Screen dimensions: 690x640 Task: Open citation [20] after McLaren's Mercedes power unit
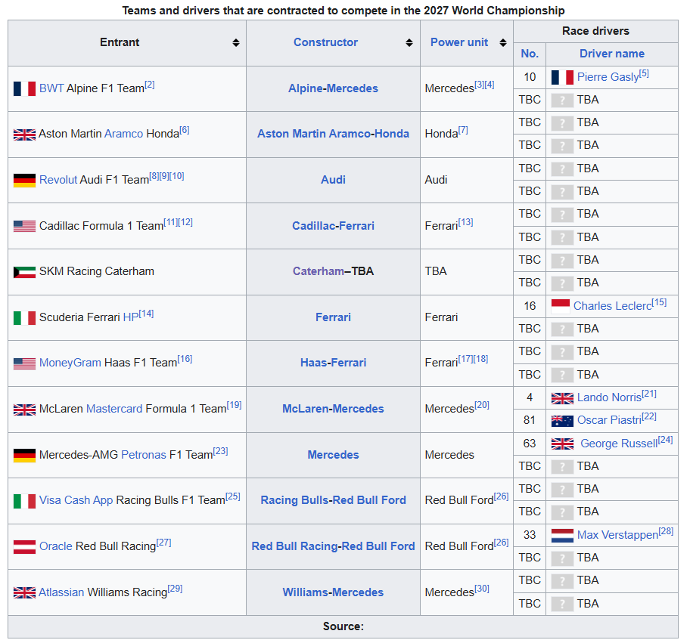click(x=482, y=405)
